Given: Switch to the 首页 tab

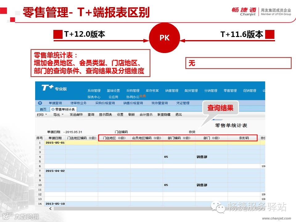Looking at the screenshot, I should click(x=43, y=109).
